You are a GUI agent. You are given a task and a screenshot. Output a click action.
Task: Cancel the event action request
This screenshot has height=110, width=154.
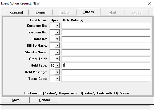(44, 100)
